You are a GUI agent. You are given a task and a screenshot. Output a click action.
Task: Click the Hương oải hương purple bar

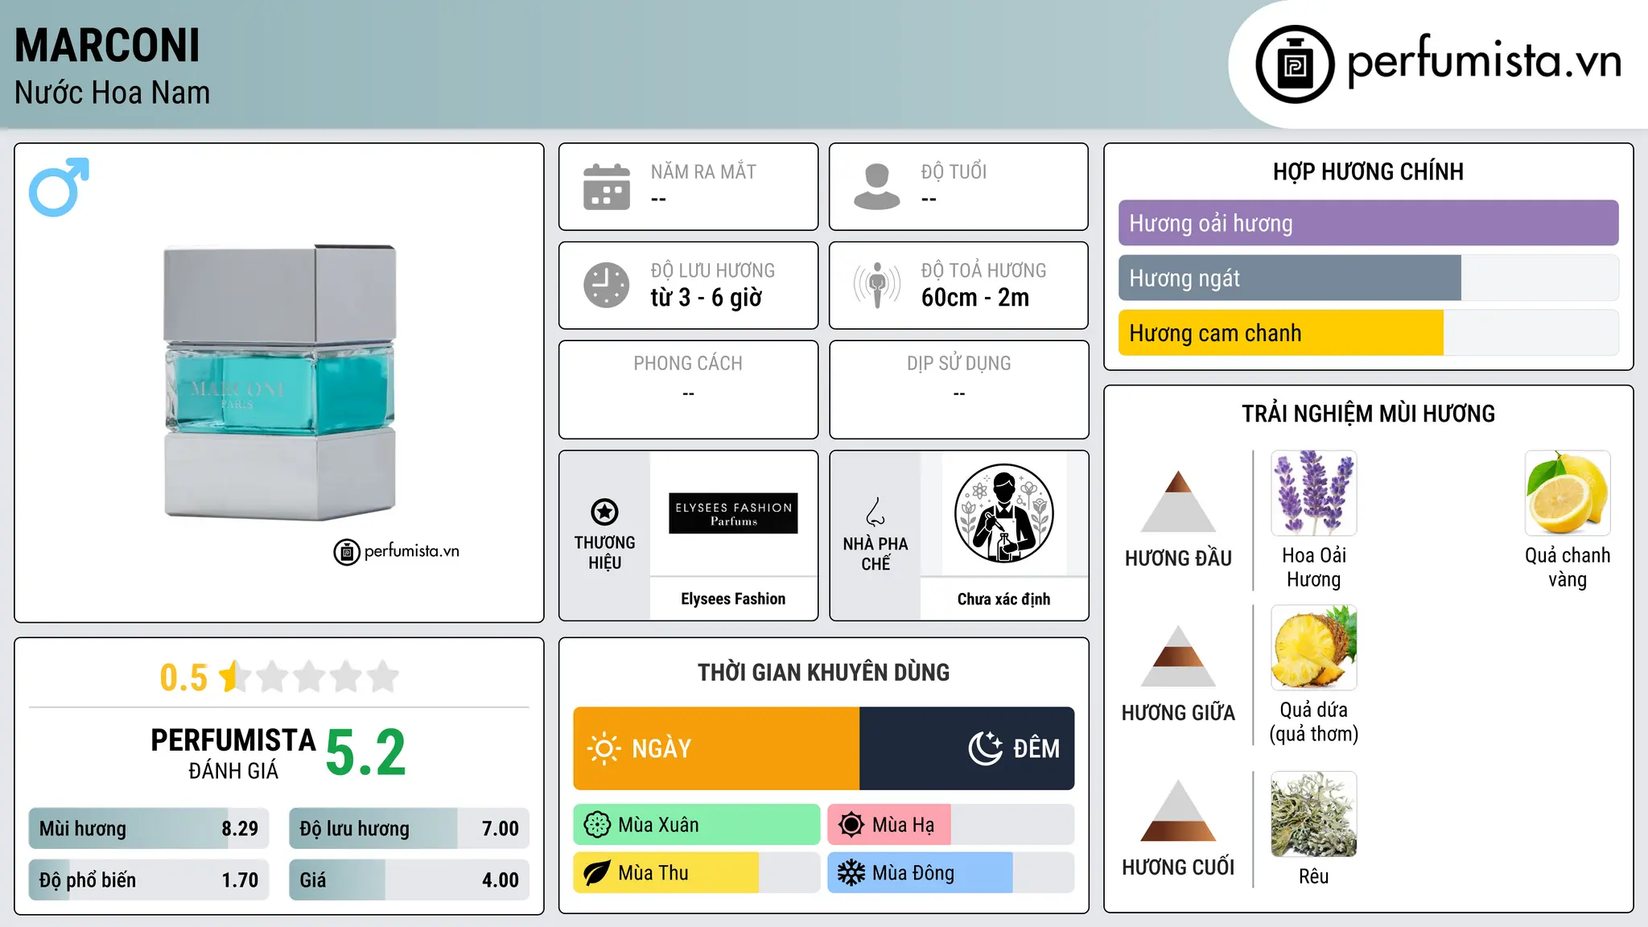[x=1368, y=223]
